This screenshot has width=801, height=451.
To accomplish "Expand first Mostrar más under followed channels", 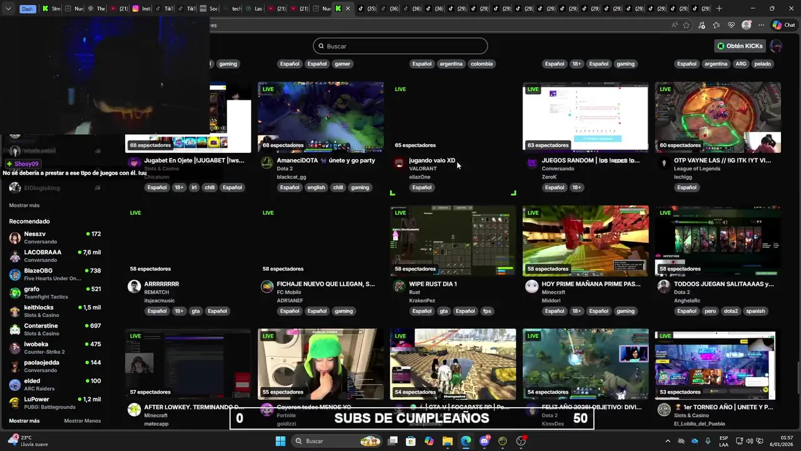I will click(x=24, y=205).
